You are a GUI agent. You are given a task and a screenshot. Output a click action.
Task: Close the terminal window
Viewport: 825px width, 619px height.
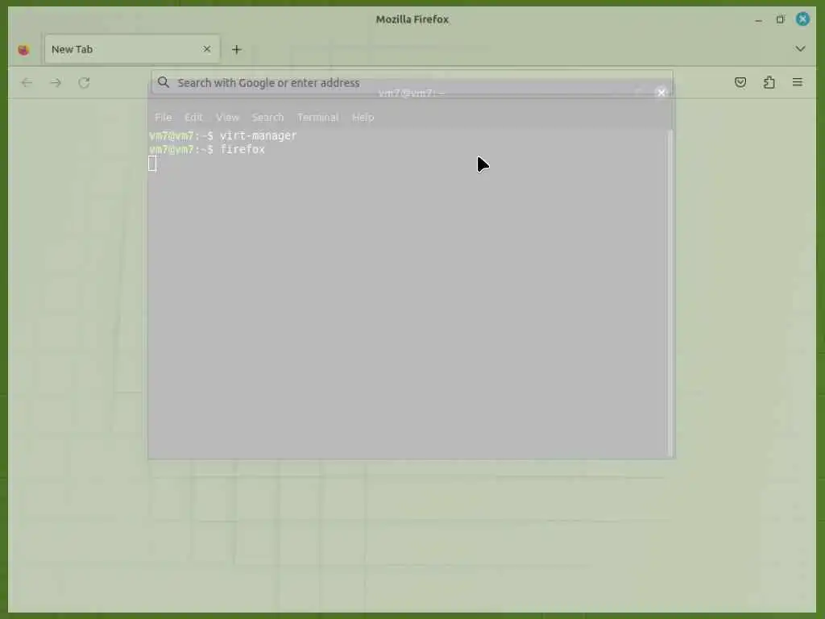661,93
